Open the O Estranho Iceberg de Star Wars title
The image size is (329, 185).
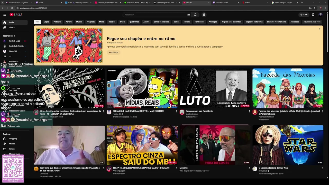point(273,168)
